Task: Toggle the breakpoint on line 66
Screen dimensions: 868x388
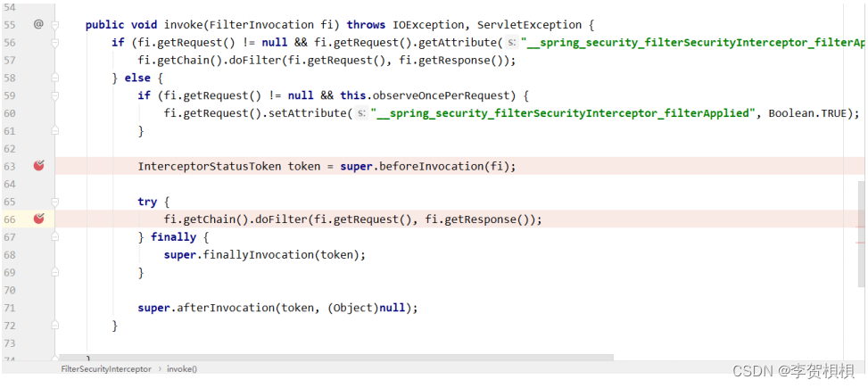Action: [38, 218]
